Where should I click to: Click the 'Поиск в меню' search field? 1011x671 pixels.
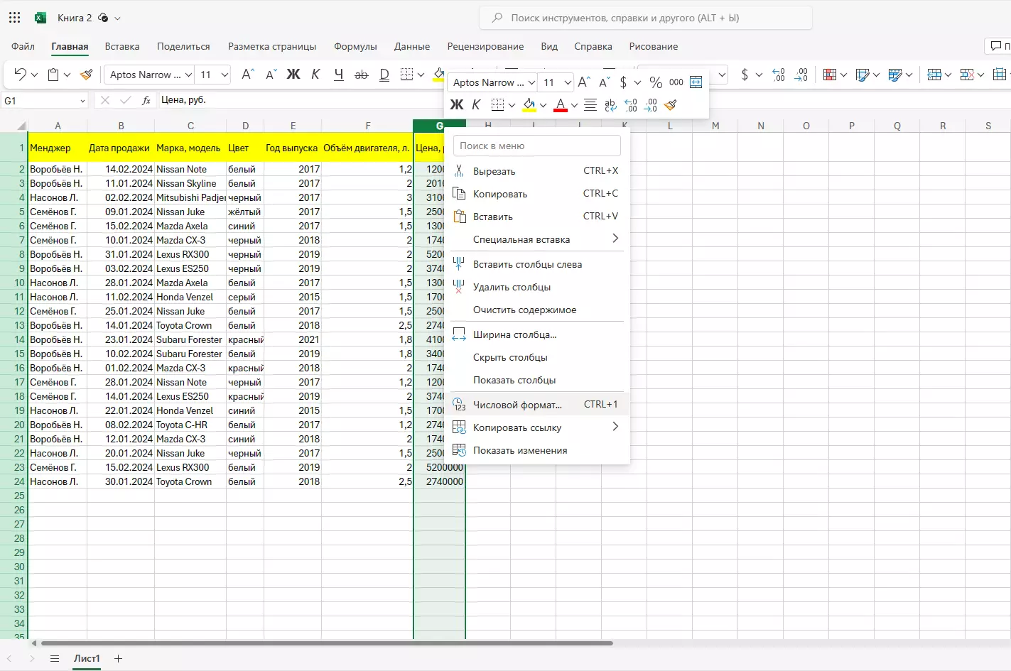536,146
